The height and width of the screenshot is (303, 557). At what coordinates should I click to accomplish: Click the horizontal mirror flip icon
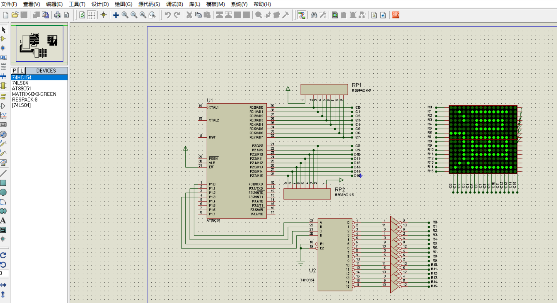(3, 285)
